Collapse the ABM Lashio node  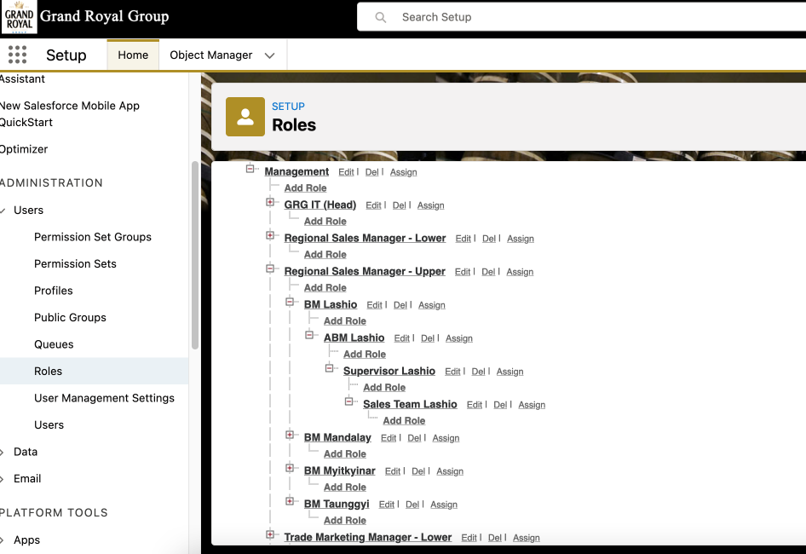[309, 336]
